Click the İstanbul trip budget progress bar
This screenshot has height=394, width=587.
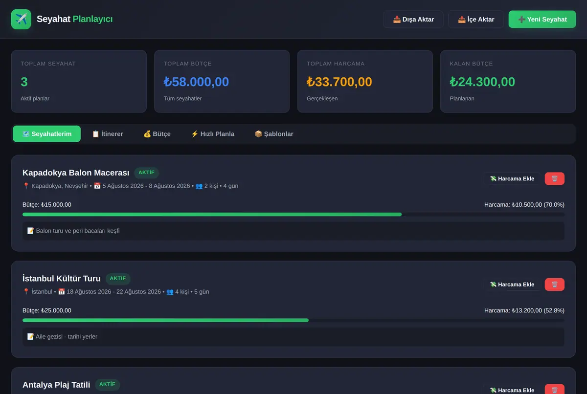tap(293, 320)
